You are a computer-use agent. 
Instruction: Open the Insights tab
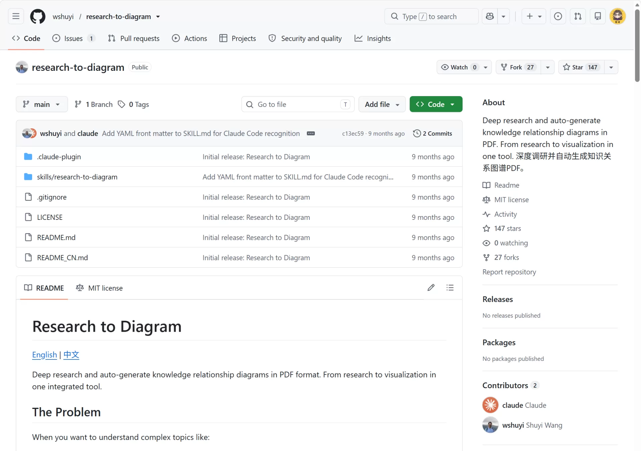tap(373, 38)
